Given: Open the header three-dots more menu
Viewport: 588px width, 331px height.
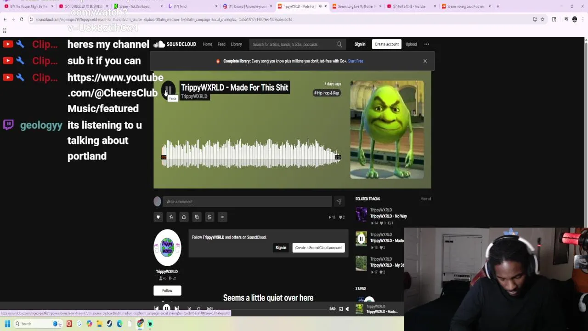Looking at the screenshot, I should [427, 45].
